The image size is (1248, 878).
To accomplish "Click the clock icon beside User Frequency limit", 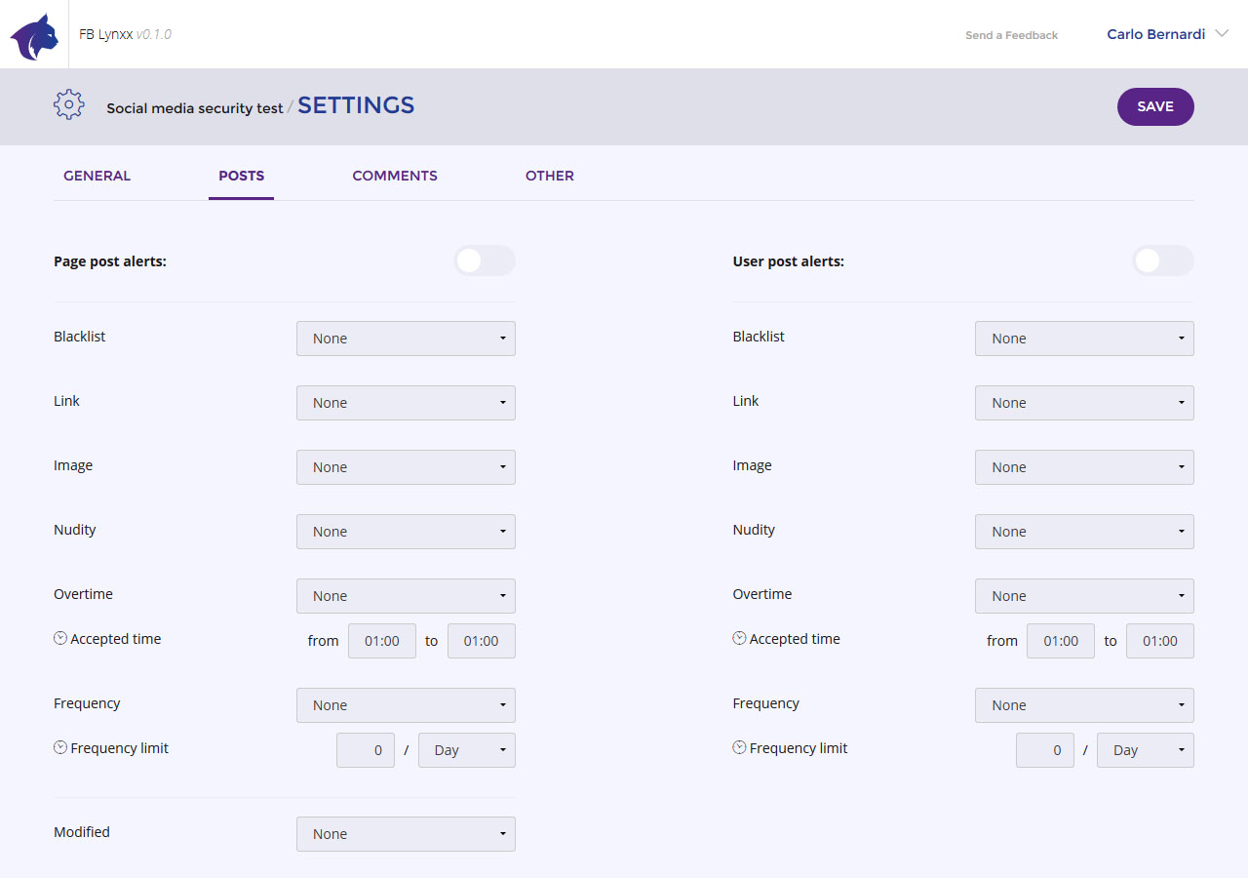I will pyautogui.click(x=739, y=747).
